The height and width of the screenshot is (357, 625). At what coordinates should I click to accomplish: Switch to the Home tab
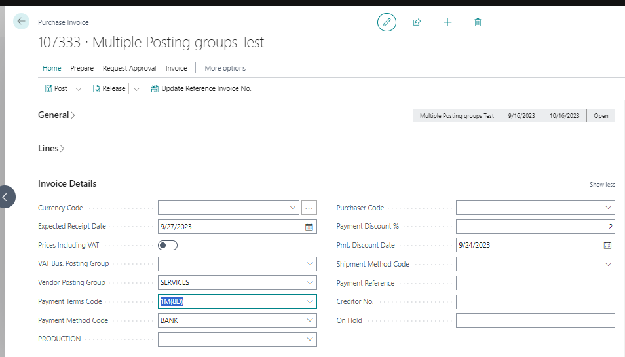pos(52,68)
